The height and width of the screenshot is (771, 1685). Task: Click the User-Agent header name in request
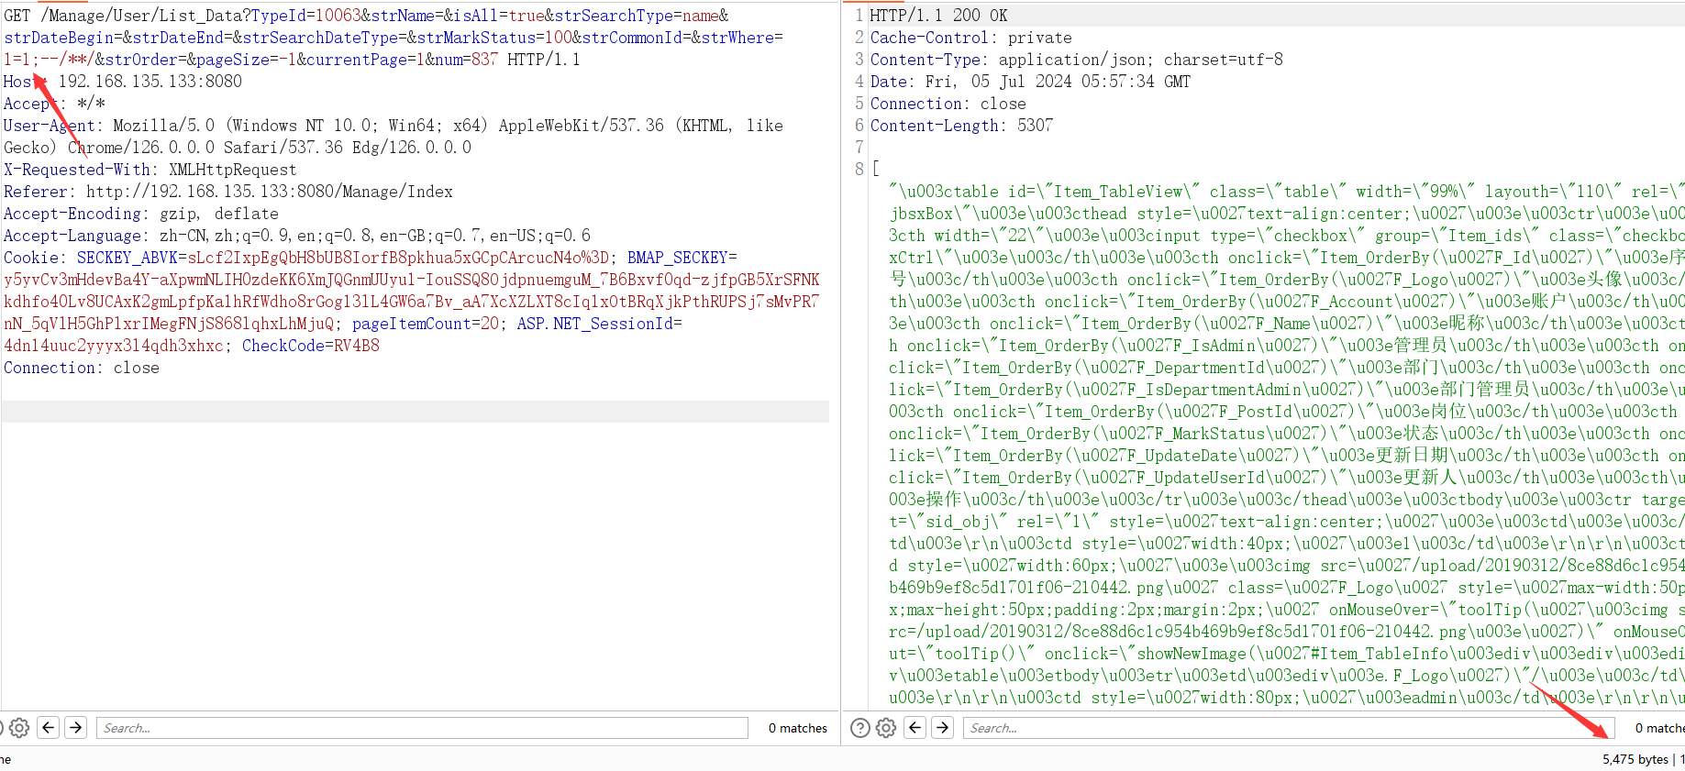tap(49, 126)
